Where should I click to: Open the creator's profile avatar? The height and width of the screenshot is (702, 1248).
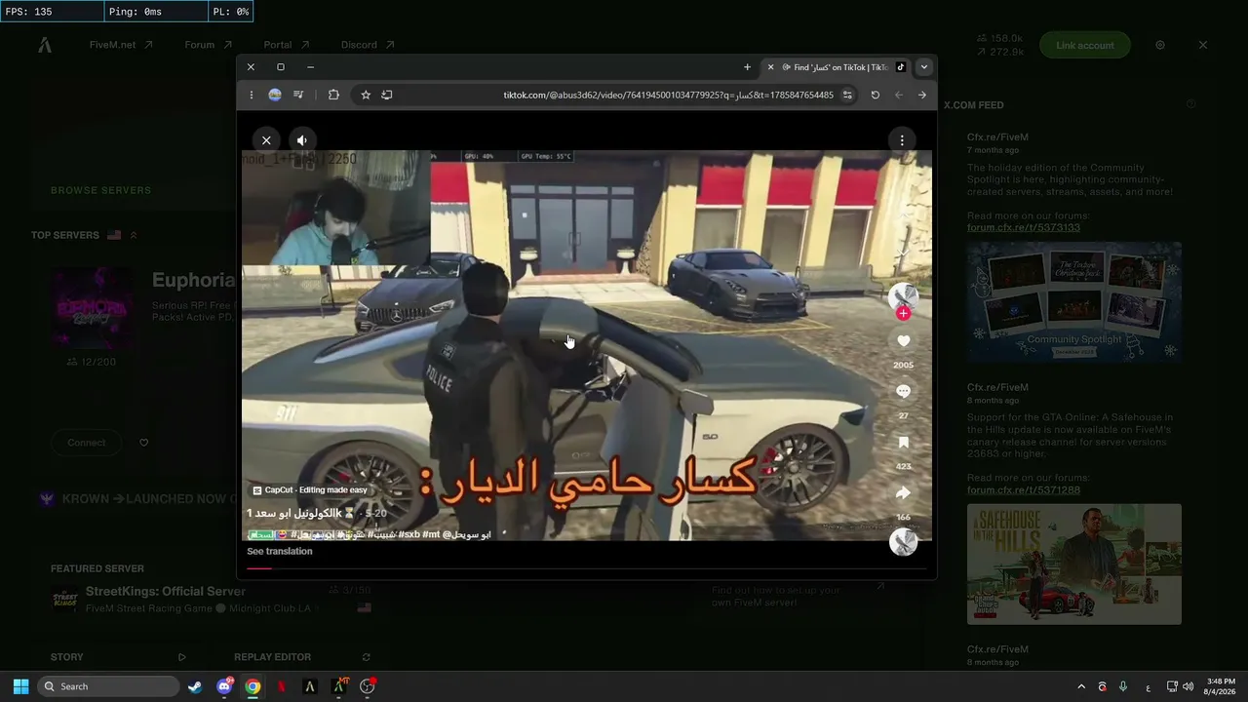click(x=903, y=296)
